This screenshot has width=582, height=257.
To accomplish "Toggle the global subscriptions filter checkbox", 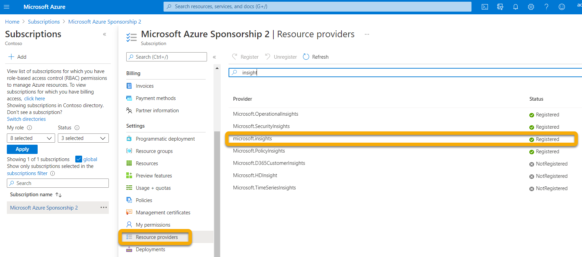I will tap(79, 159).
